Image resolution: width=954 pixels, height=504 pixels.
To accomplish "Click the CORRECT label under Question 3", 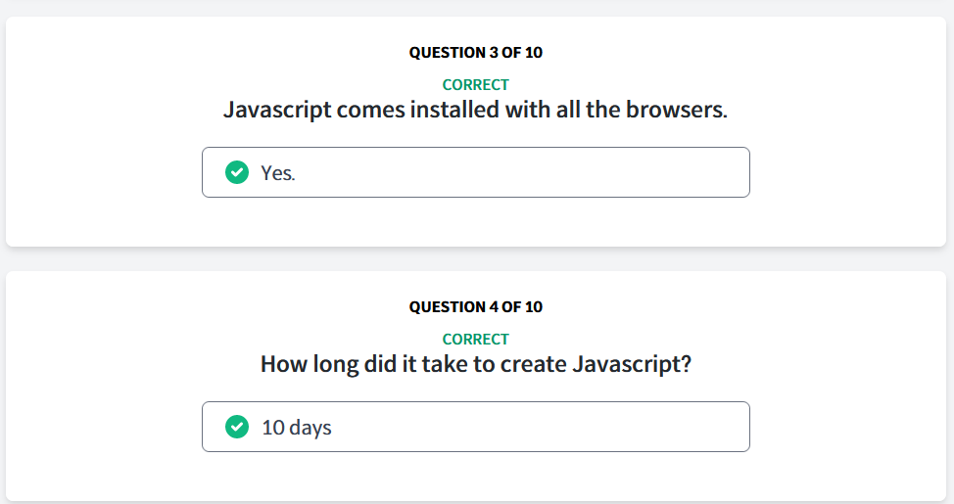I will point(476,84).
